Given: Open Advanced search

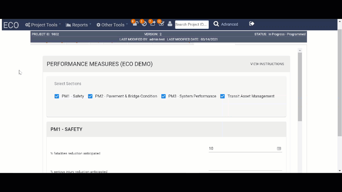Looking at the screenshot, I should pyautogui.click(x=230, y=24).
